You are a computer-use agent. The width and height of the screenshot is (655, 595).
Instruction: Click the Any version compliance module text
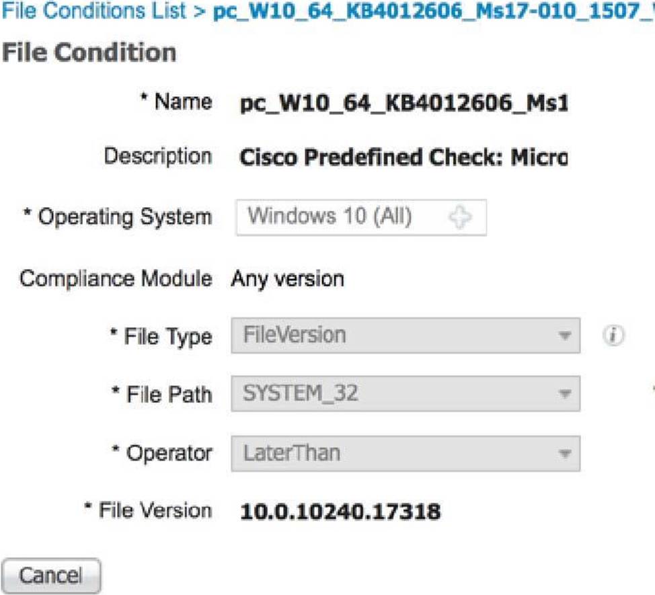288,278
